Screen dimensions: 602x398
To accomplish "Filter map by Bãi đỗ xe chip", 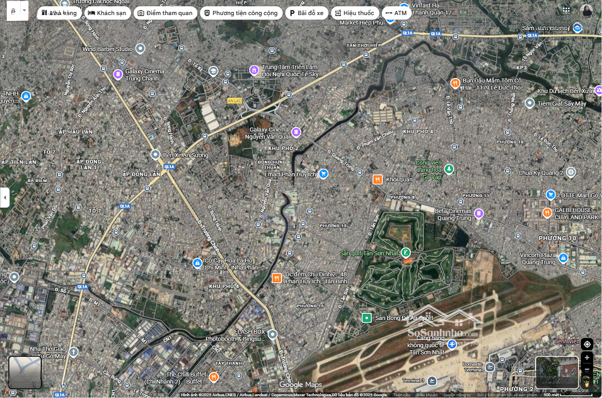I will point(306,13).
